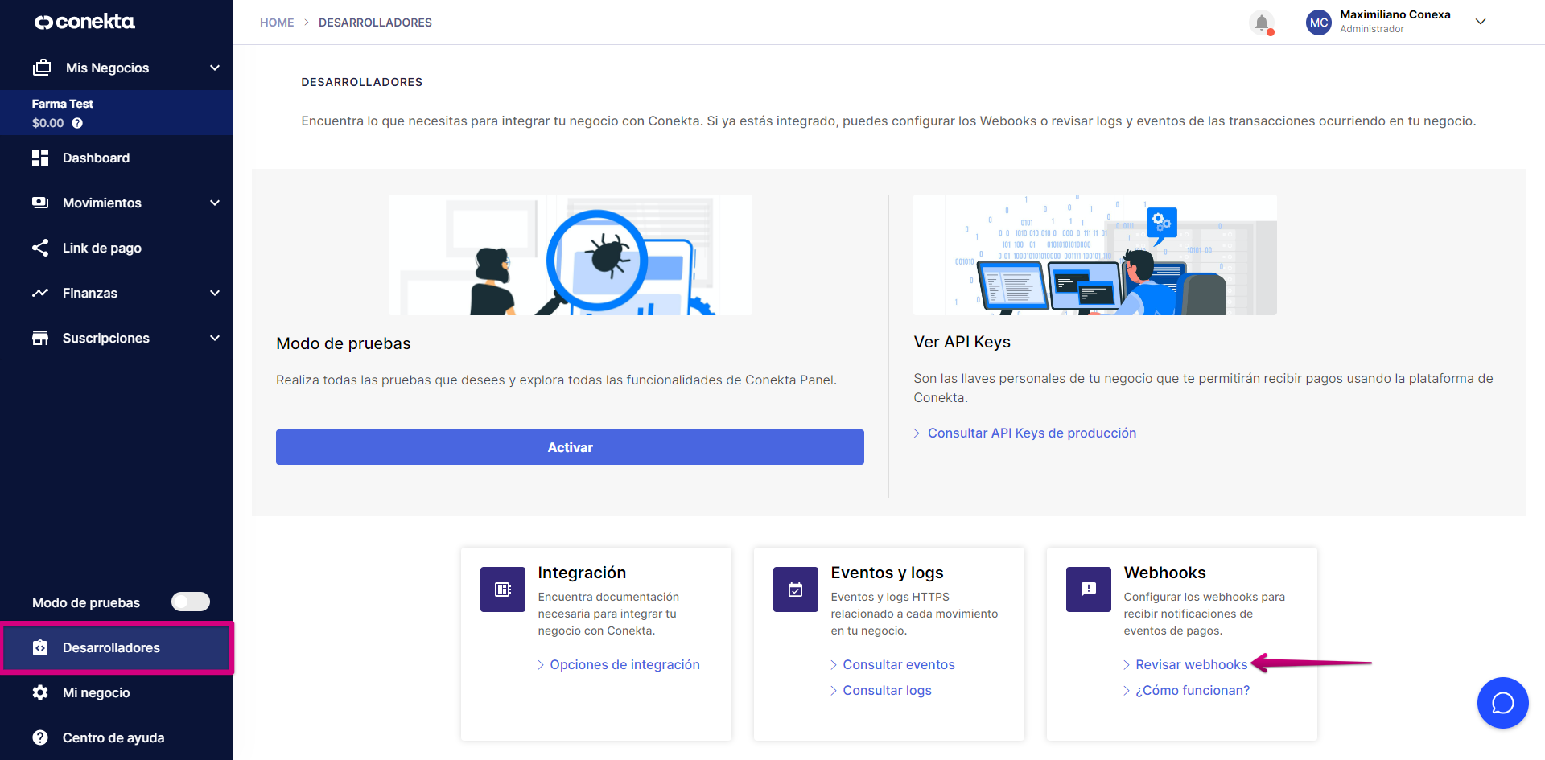The image size is (1545, 760).
Task: Open the notifications bell
Action: [1262, 23]
